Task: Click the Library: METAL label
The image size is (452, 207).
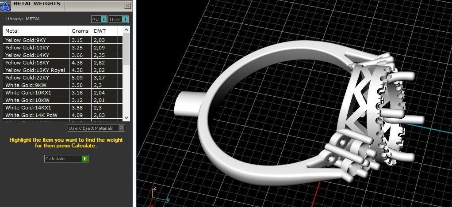Action: tap(23, 19)
